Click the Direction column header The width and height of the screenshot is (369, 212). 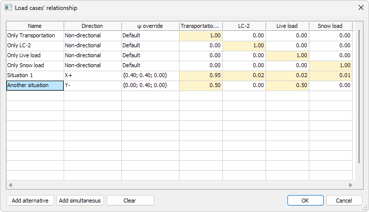point(92,26)
